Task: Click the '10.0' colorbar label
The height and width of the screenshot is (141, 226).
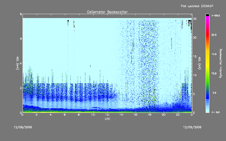Action: click(214, 74)
